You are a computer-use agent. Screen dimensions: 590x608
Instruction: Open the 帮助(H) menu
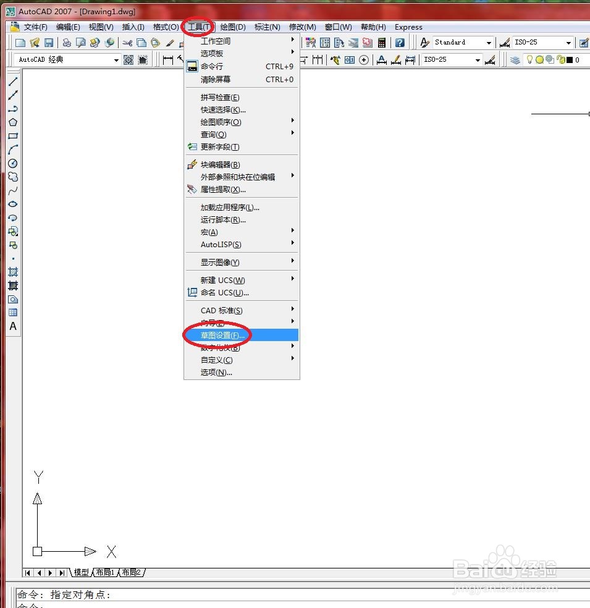point(373,27)
